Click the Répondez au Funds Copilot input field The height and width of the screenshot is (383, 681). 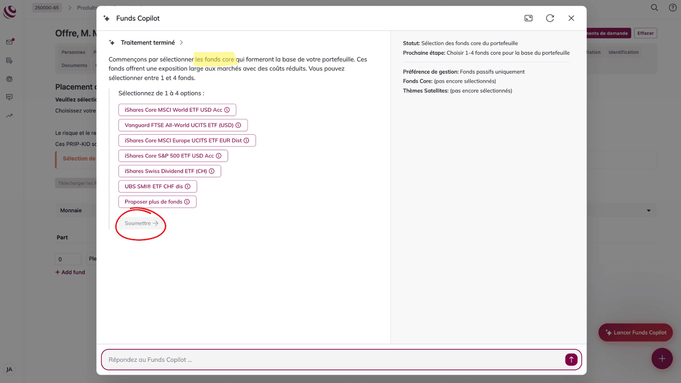click(x=333, y=360)
